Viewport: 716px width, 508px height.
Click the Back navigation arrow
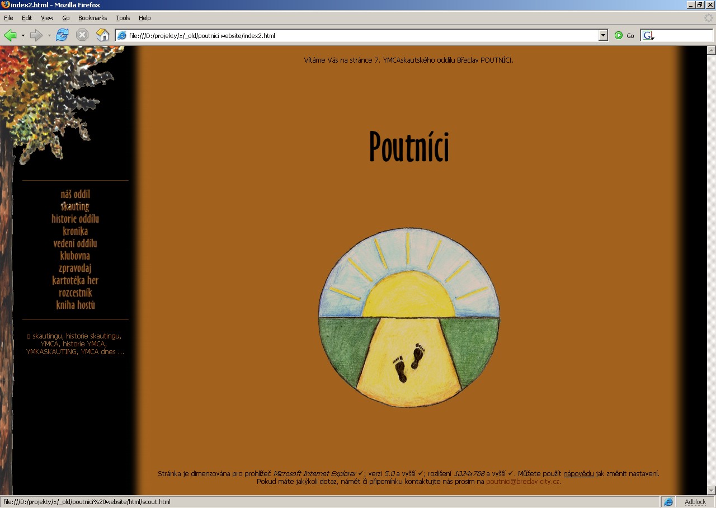click(10, 35)
